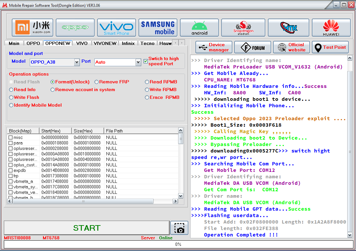This screenshot has height=251, width=356.
Task: Click partition list horizontal scrollbar thumb
Action: [x=83, y=201]
